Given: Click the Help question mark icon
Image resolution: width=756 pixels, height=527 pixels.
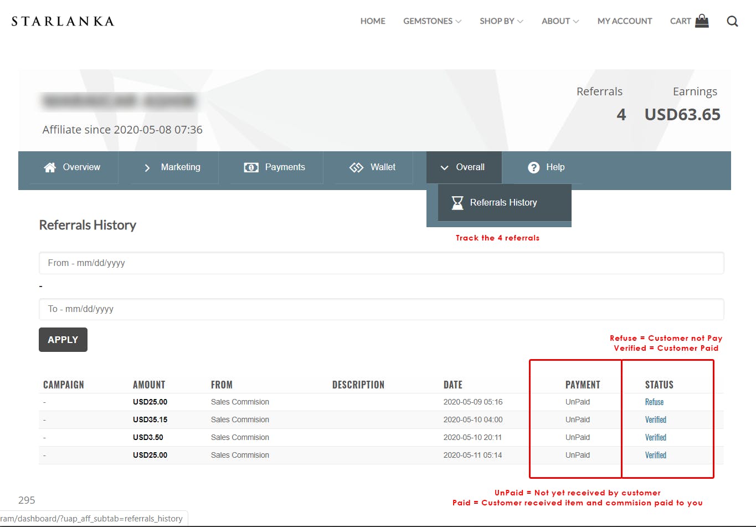Looking at the screenshot, I should (x=533, y=167).
